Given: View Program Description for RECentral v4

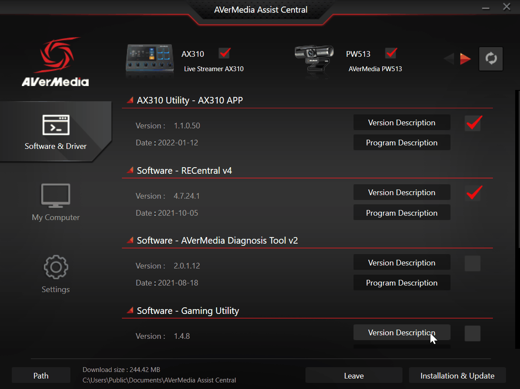Looking at the screenshot, I should [402, 213].
